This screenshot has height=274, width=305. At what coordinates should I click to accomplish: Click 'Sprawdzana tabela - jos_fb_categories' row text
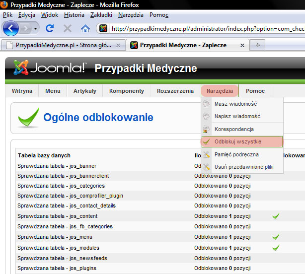[x=65, y=226]
